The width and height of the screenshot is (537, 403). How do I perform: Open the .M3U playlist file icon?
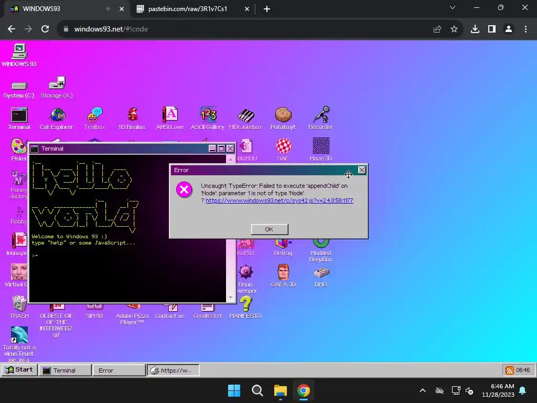(246, 150)
